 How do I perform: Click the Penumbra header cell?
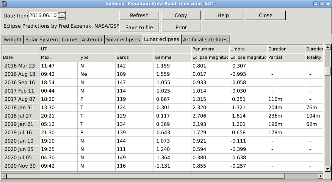pyautogui.click(x=210, y=49)
